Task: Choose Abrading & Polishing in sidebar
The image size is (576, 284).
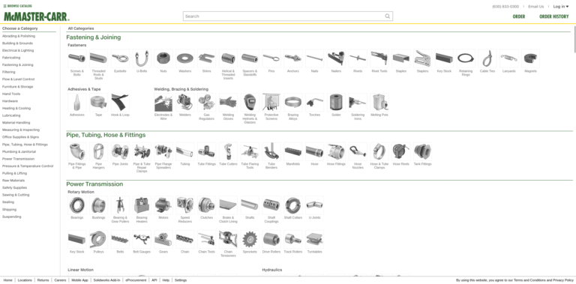Action: pyautogui.click(x=19, y=36)
